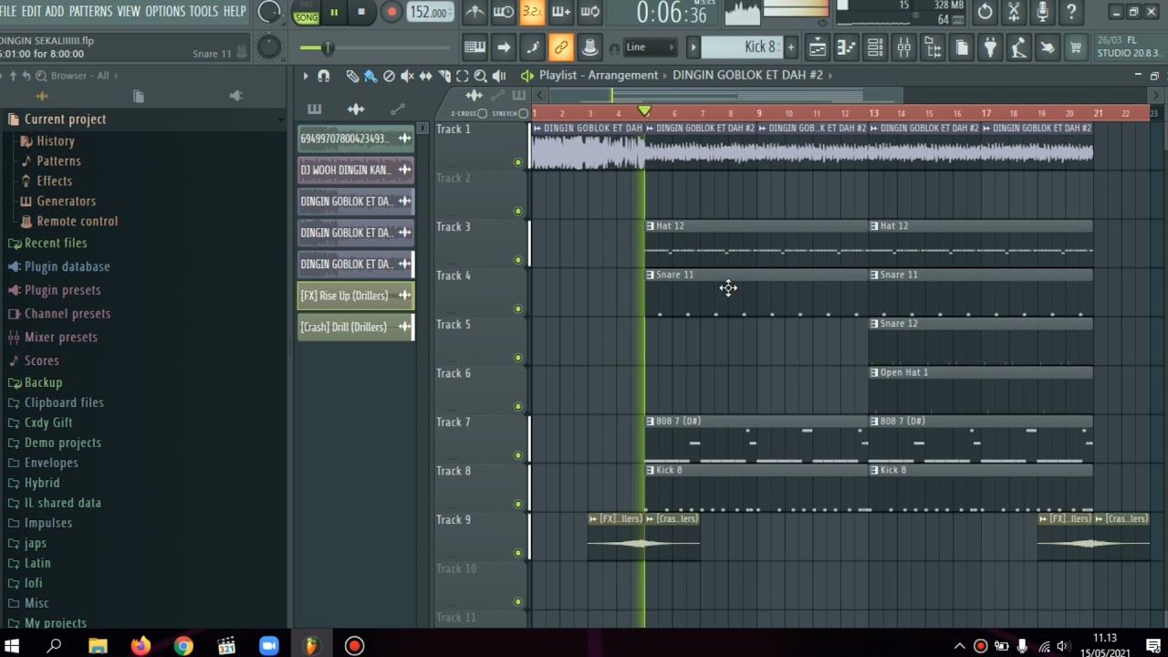
Task: Select the Mute tool in playlist toolbar
Action: tap(407, 76)
